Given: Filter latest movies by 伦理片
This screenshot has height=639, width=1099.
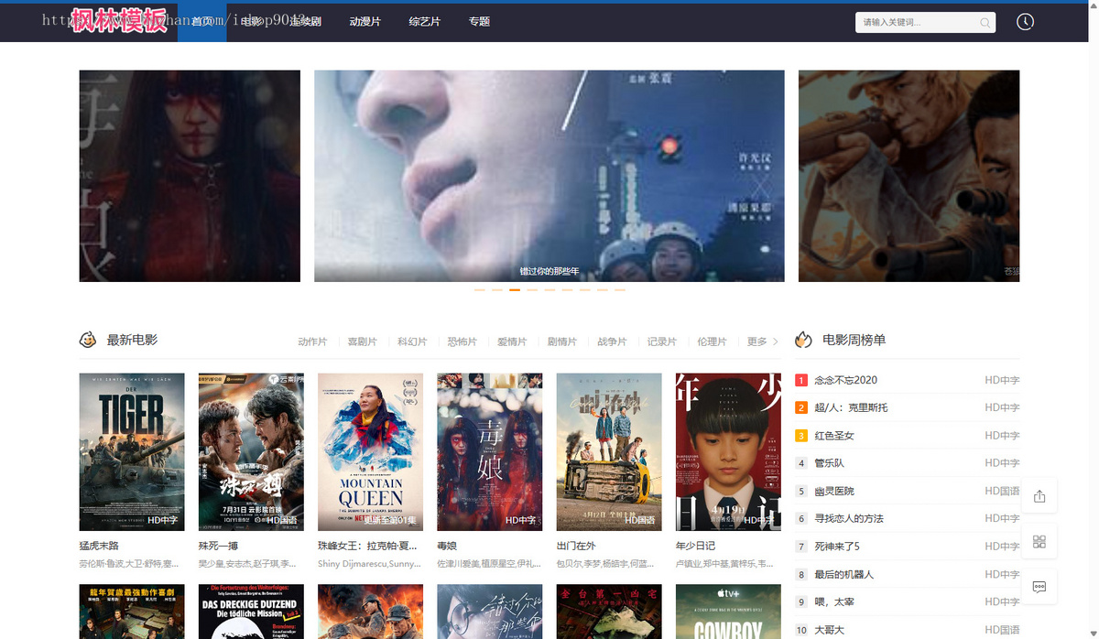Looking at the screenshot, I should pos(712,341).
